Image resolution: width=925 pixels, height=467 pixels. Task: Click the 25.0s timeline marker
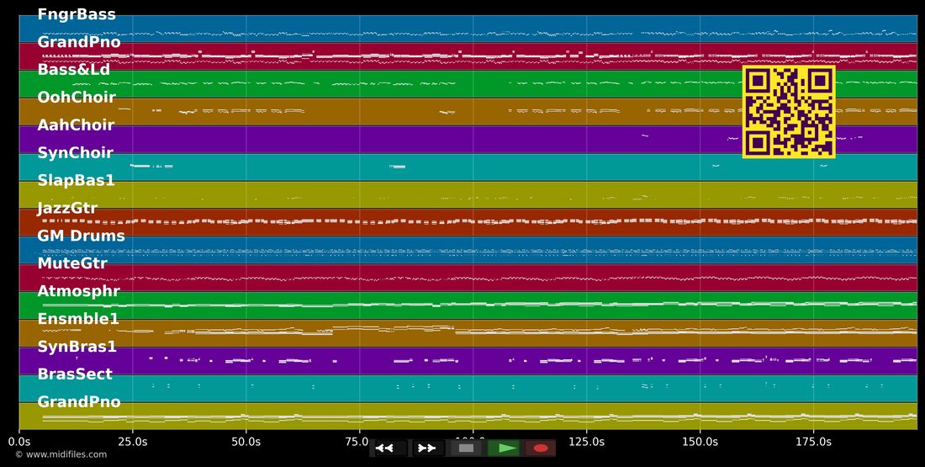coord(132,442)
